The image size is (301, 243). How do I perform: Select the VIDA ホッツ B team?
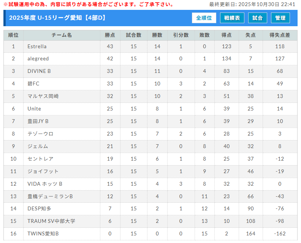[45, 184]
